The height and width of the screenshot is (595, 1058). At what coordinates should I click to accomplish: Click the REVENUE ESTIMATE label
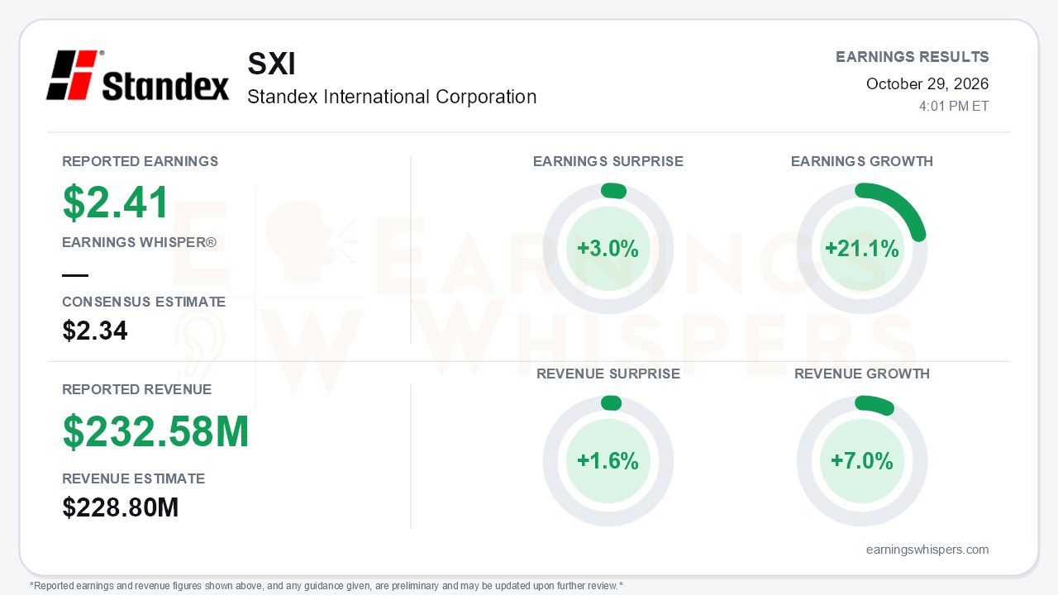pyautogui.click(x=134, y=478)
